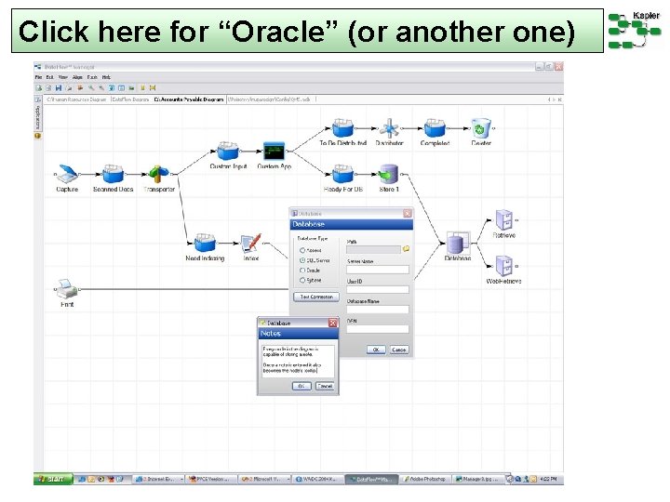Viewport: 670px width, 502px height.
Task: Select the Capture scanner node
Action: [x=68, y=173]
